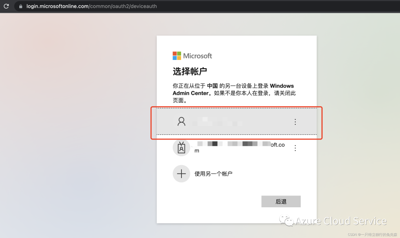Viewport: 400px width, 238px height.
Task: Click the Windows Admin Center text
Action: [233, 90]
